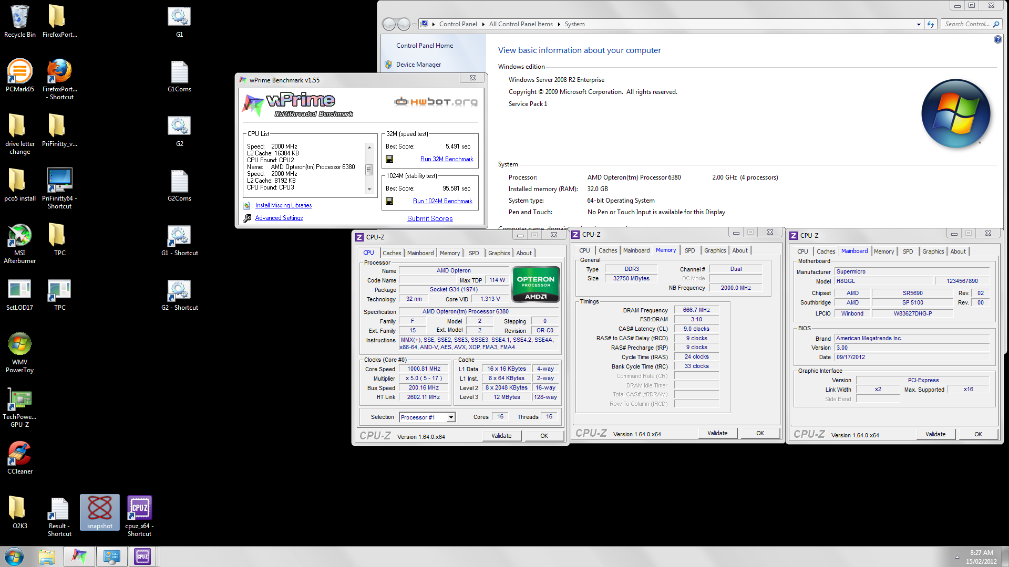Click wPrime CPU List scroll-up arrow
Screen dimensions: 1009x567
pos(369,148)
